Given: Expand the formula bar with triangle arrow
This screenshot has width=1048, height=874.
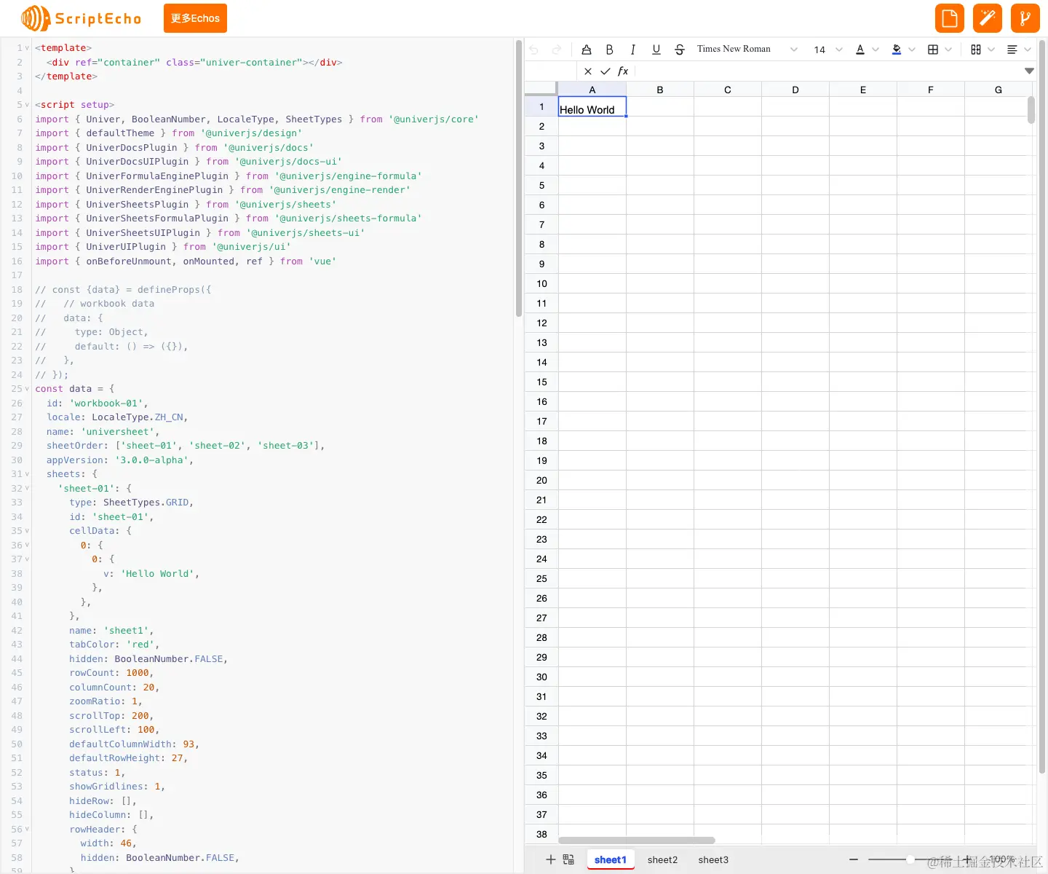Looking at the screenshot, I should [x=1029, y=71].
